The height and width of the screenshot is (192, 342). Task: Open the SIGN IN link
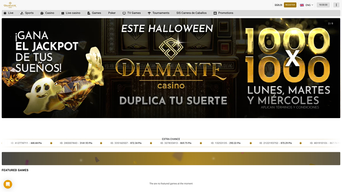tap(278, 5)
